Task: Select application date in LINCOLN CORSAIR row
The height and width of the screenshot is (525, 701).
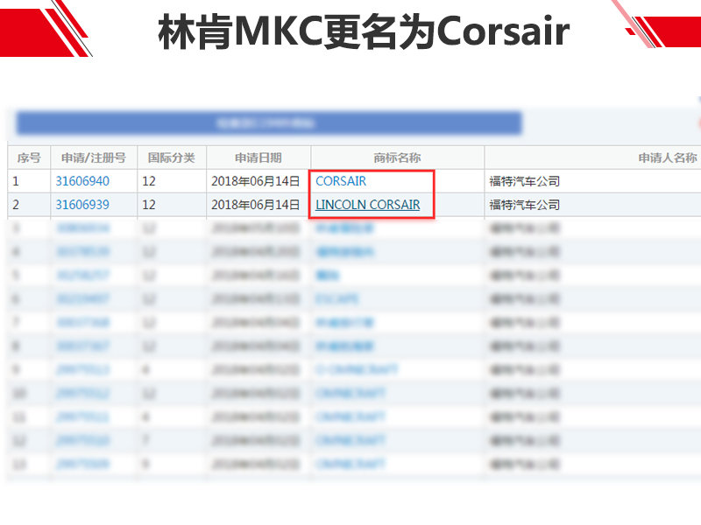Action: click(x=255, y=205)
